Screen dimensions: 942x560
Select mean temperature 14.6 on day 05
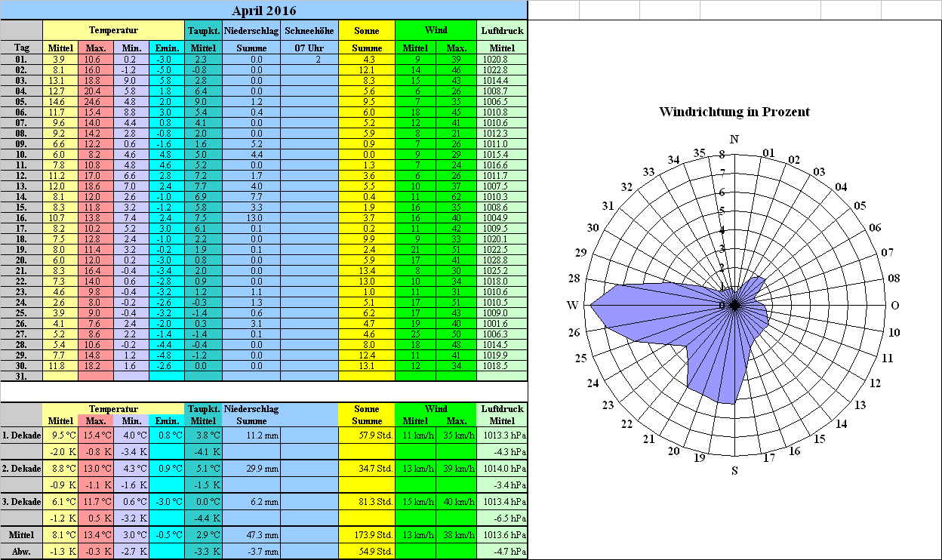click(60, 101)
